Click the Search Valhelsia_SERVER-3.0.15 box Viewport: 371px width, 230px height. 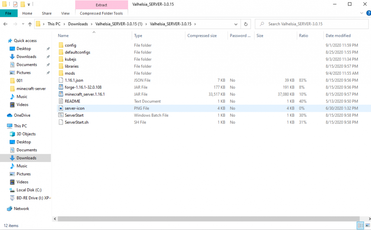[312, 24]
